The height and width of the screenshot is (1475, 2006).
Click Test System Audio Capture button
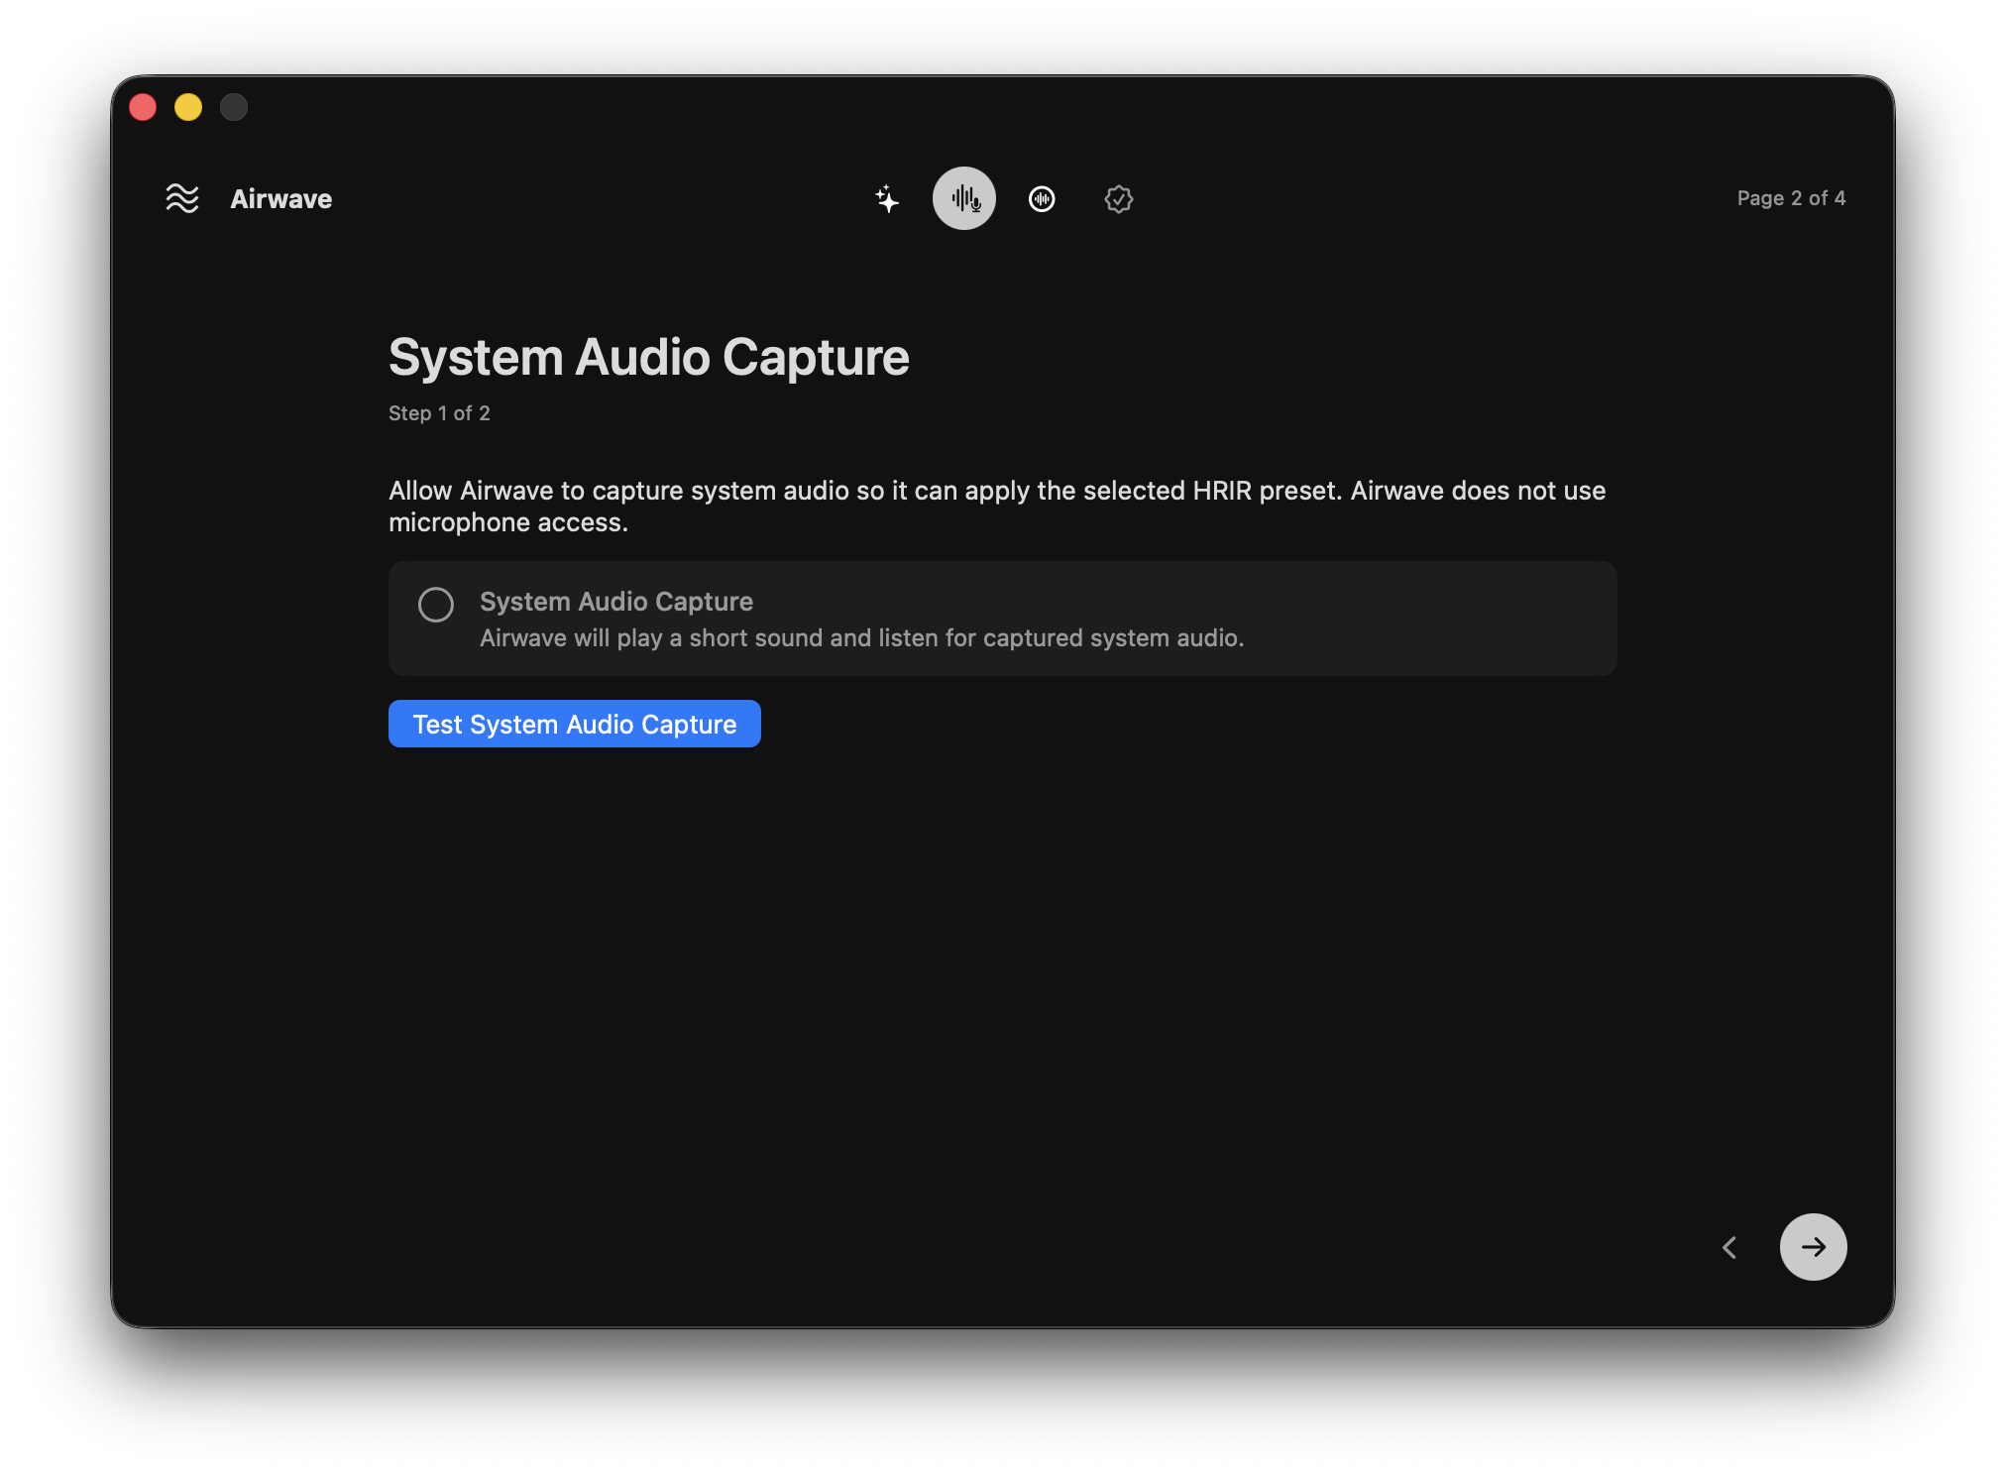575,724
